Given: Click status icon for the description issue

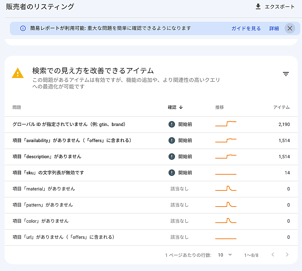Looking at the screenshot, I should pyautogui.click(x=171, y=157).
